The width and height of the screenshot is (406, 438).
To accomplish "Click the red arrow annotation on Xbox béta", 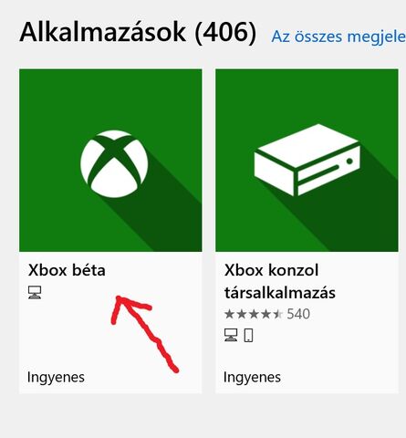I will point(145,334).
